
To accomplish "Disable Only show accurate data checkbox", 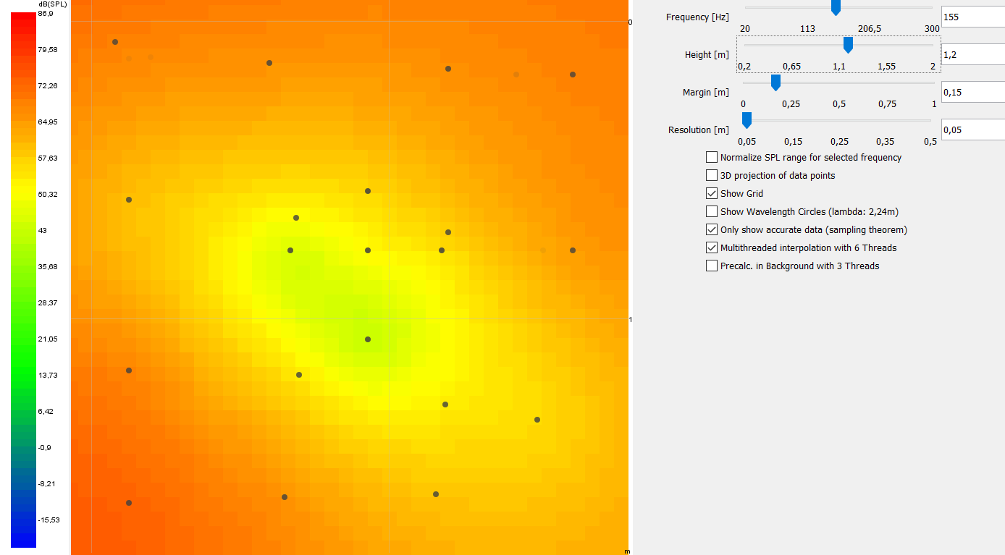I will [x=712, y=229].
